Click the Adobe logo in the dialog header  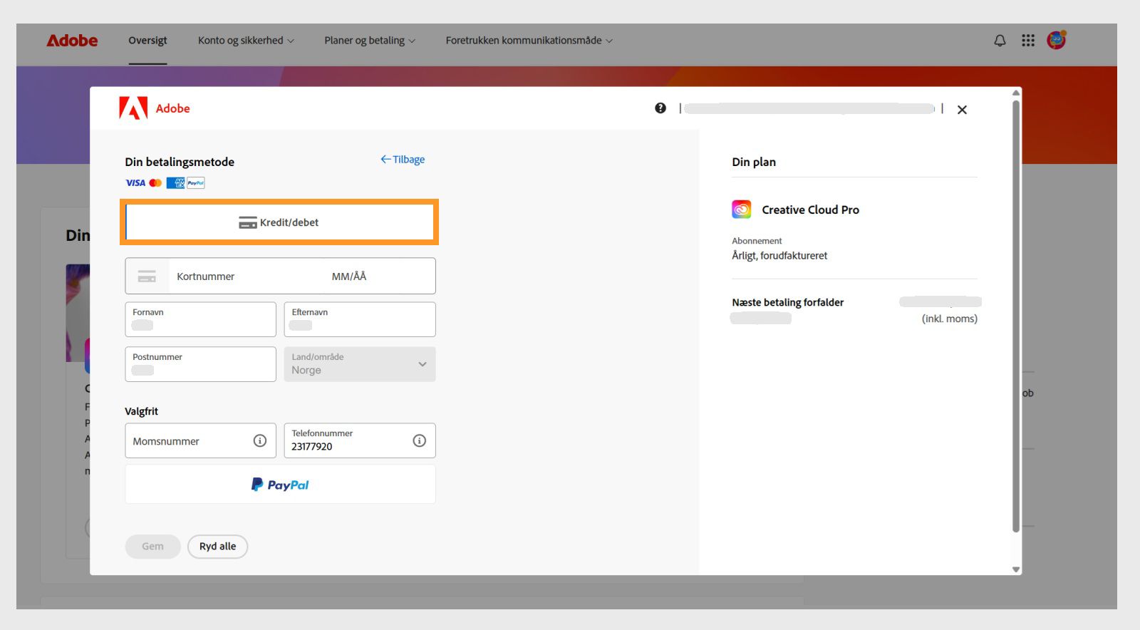click(155, 108)
